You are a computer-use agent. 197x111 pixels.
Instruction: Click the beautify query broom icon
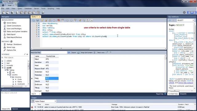coord(80,20)
